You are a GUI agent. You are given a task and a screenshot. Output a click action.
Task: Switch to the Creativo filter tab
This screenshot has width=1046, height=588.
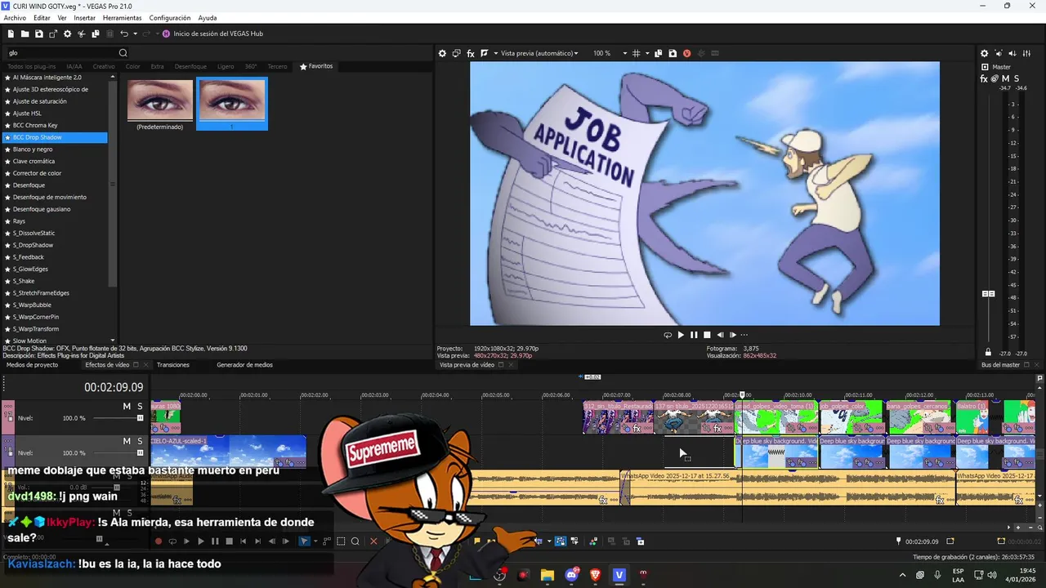(104, 66)
